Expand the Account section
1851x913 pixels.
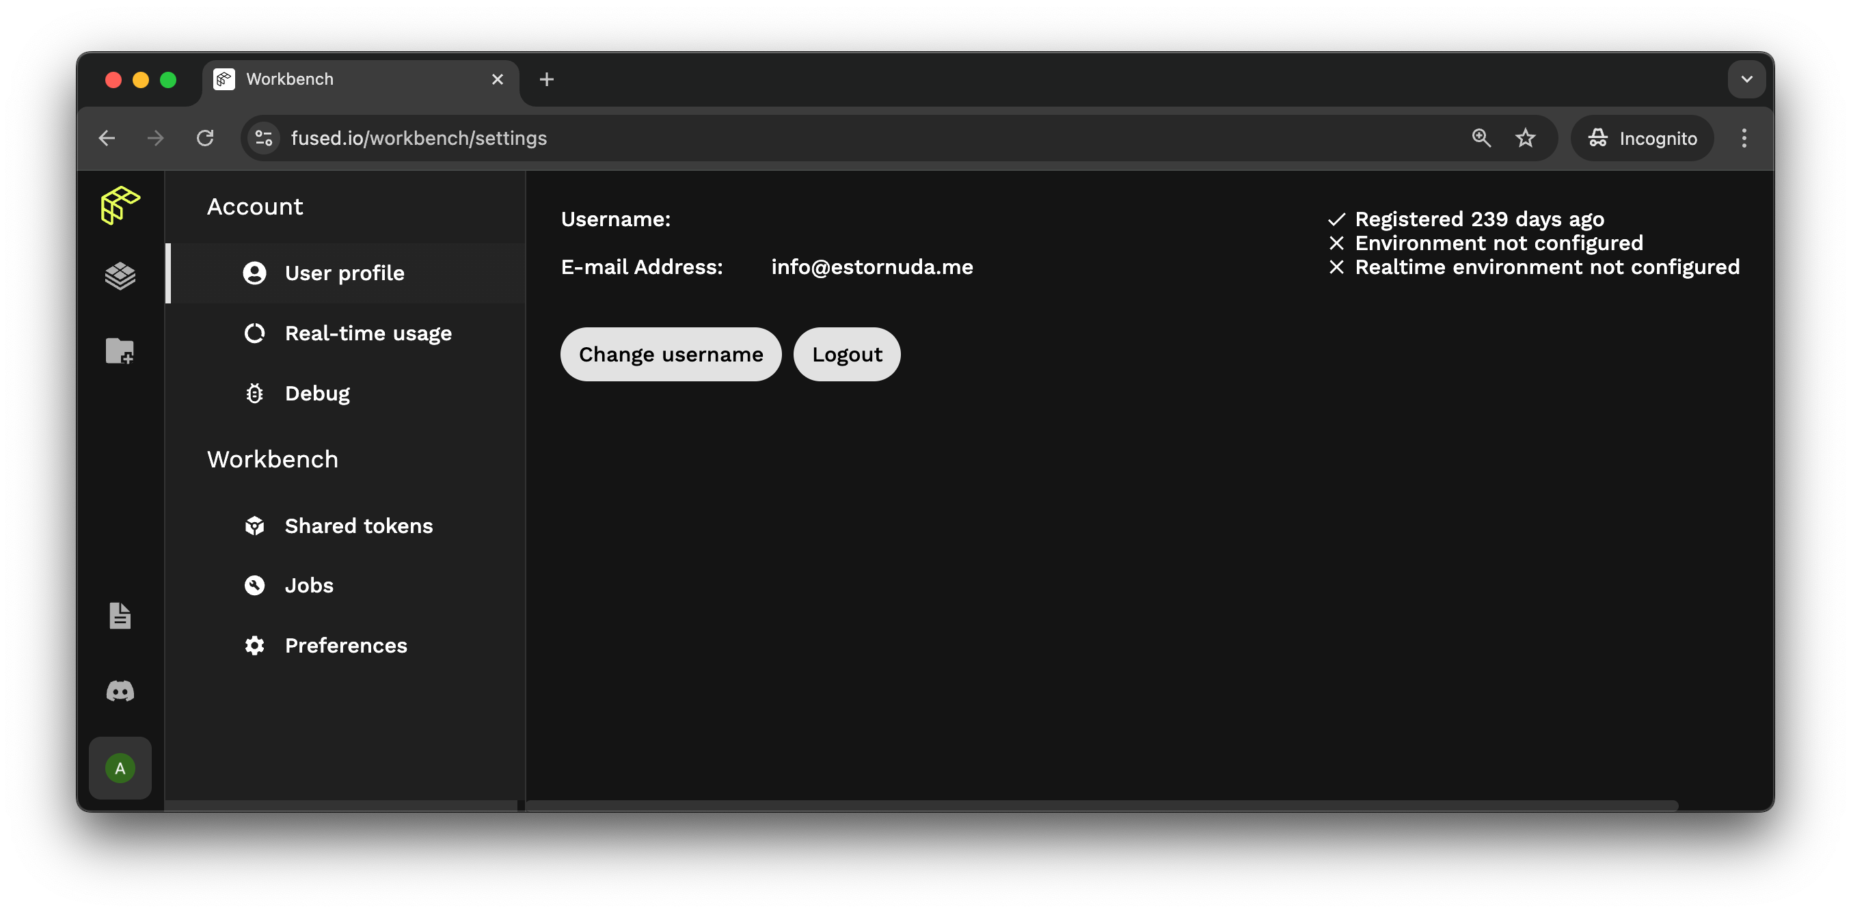click(255, 205)
